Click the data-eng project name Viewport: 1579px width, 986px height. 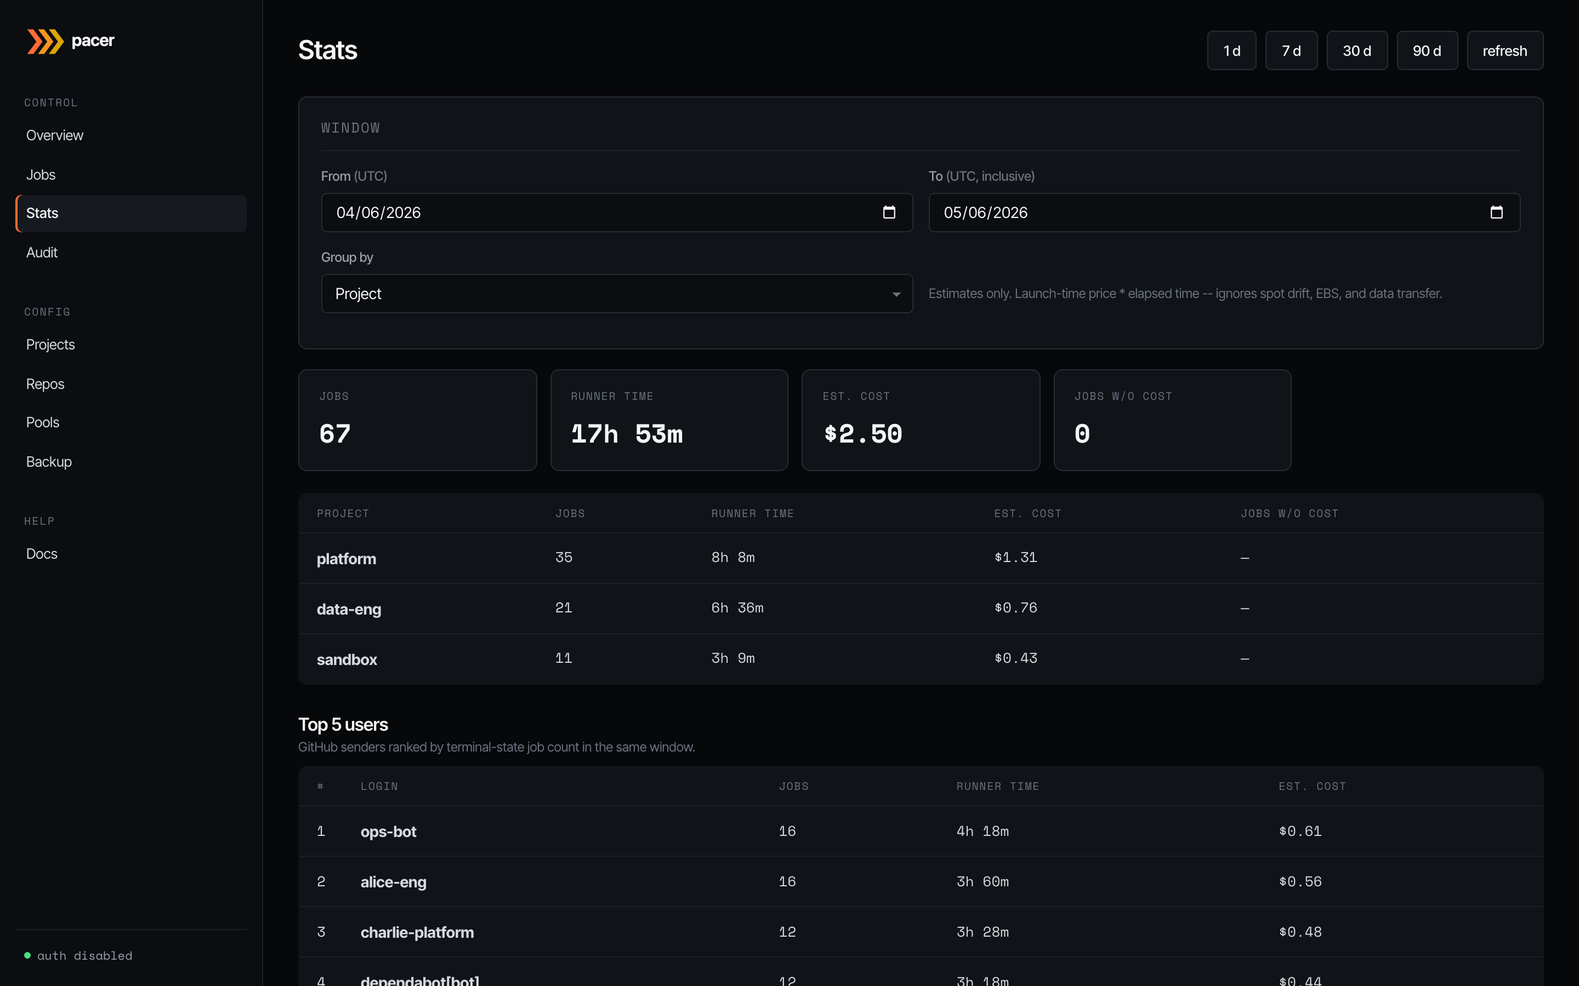point(349,609)
